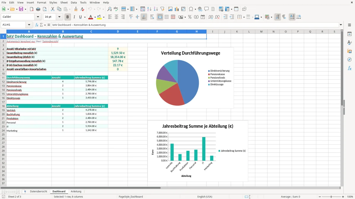Expand the Font Name dropdown
The width and height of the screenshot is (355, 199).
(38, 17)
